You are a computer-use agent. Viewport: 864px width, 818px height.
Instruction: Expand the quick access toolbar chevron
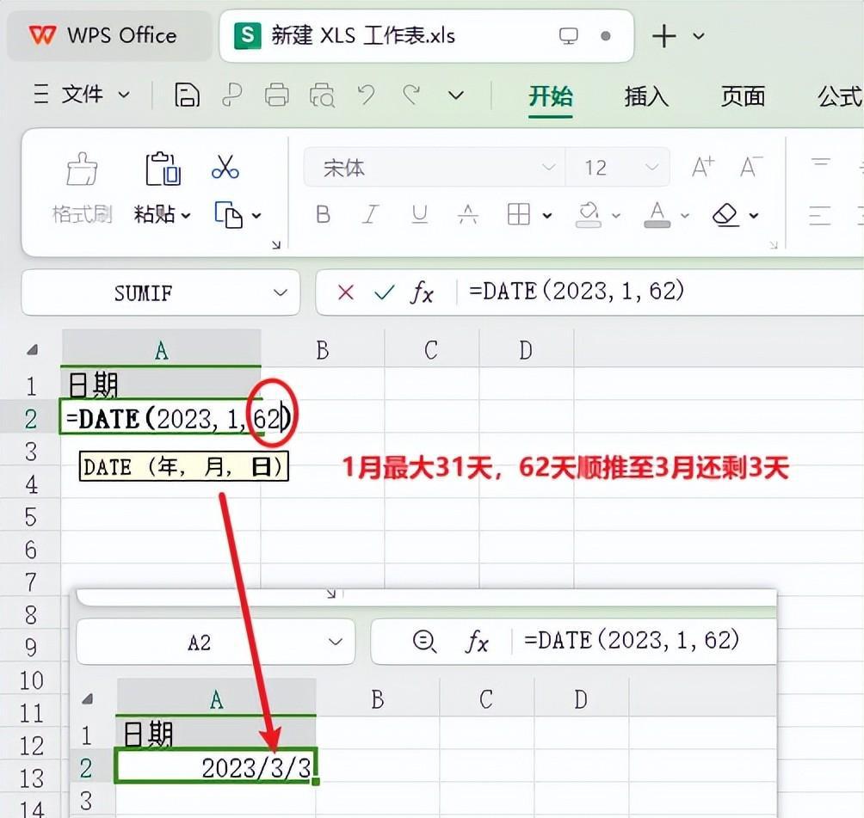pyautogui.click(x=456, y=95)
